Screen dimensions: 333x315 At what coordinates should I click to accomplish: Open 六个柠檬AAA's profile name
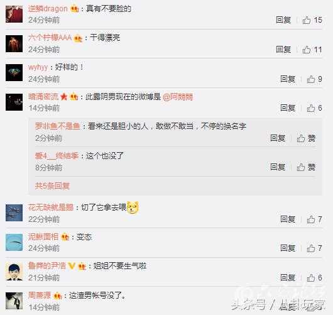coord(50,38)
